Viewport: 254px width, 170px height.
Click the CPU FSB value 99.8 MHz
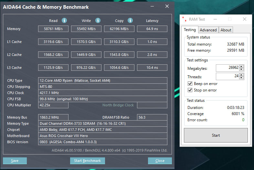(x=103, y=99)
